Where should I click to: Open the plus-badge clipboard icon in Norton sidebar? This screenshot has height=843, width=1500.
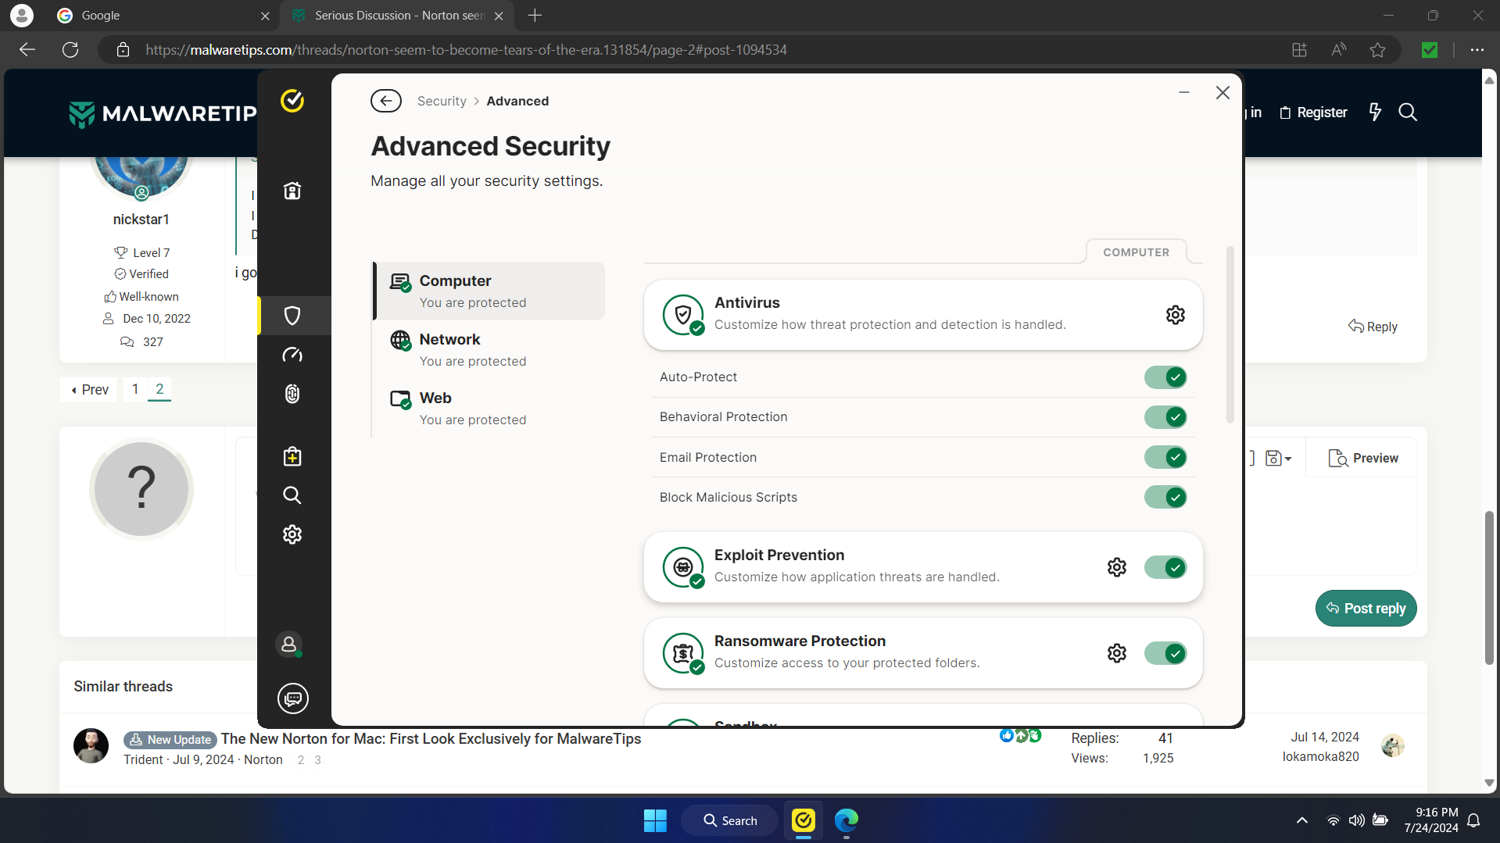pyautogui.click(x=292, y=456)
